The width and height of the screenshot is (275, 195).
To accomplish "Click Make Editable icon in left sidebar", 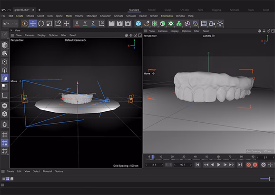I will [x=4, y=35].
